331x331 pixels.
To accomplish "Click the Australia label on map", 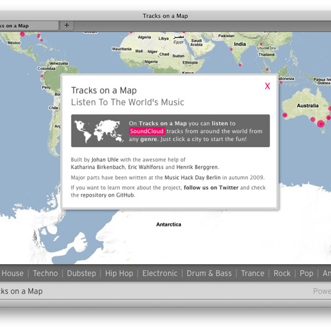I will coord(308,106).
